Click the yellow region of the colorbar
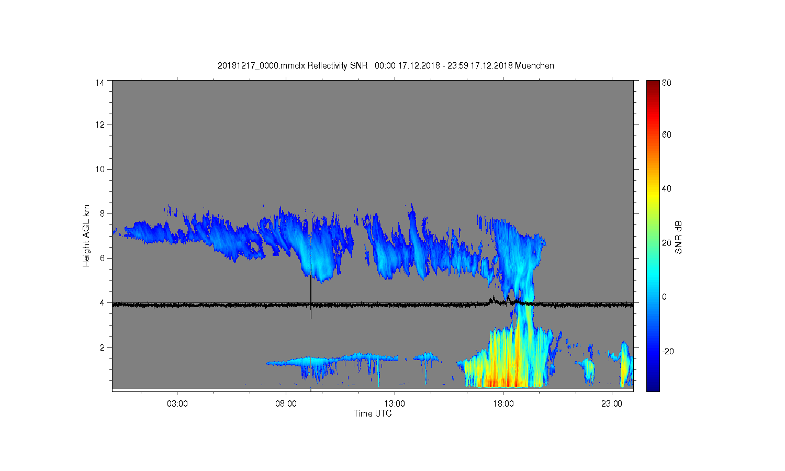Viewport: 785px width, 471px height. tap(653, 196)
